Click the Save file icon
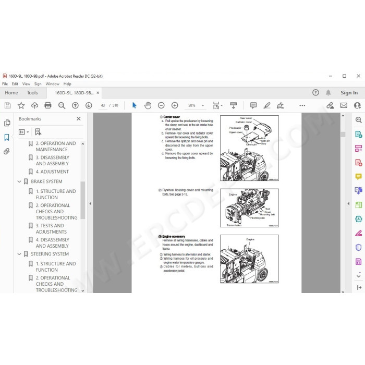This screenshot has height=365, width=365. (x=7, y=105)
